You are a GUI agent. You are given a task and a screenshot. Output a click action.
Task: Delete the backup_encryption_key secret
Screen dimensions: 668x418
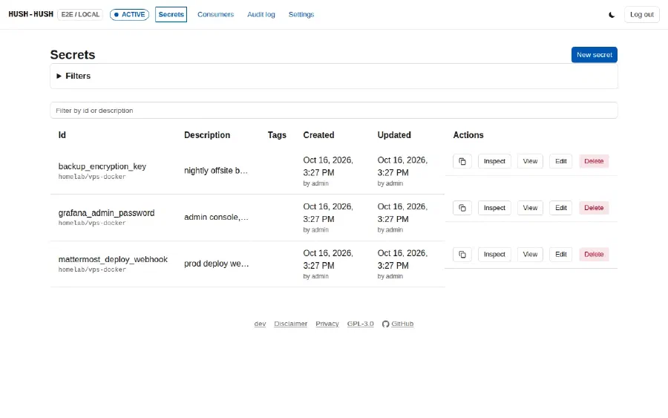[594, 162]
